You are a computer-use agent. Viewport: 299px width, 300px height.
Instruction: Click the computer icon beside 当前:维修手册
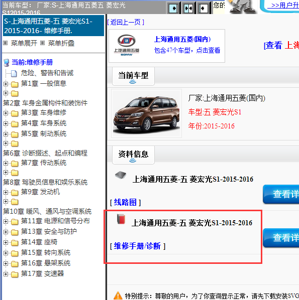7,63
